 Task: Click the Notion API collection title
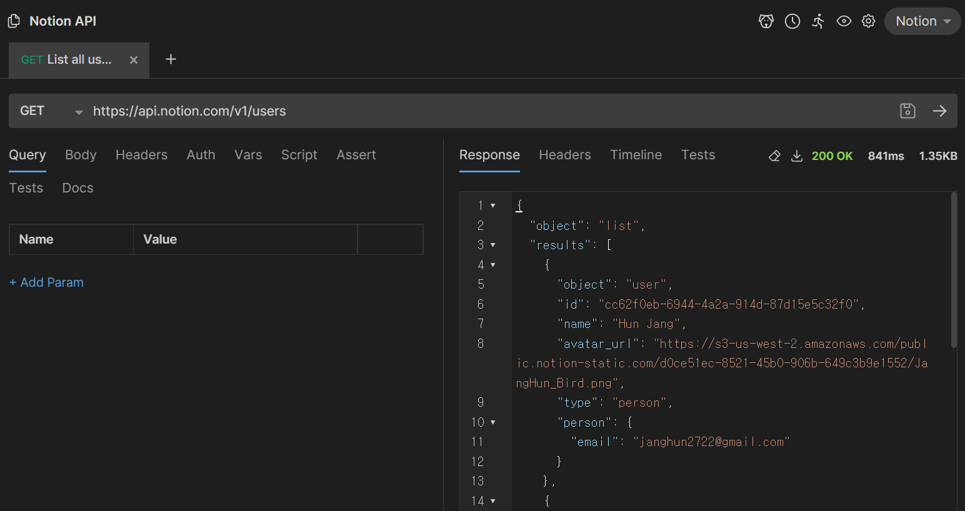[62, 21]
